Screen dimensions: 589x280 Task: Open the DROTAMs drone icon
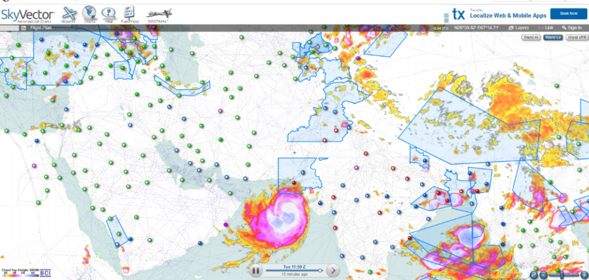point(159,14)
